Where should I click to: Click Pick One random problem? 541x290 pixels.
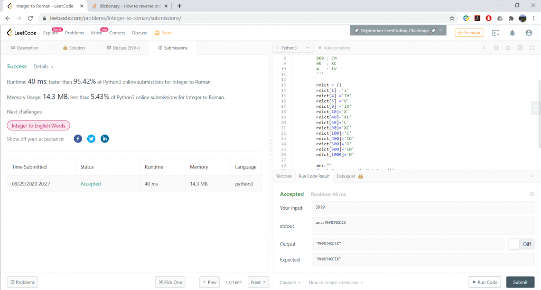tap(171, 282)
